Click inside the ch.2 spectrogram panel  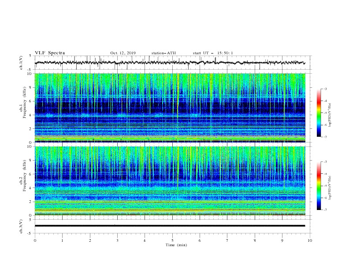pyautogui.click(x=170, y=181)
